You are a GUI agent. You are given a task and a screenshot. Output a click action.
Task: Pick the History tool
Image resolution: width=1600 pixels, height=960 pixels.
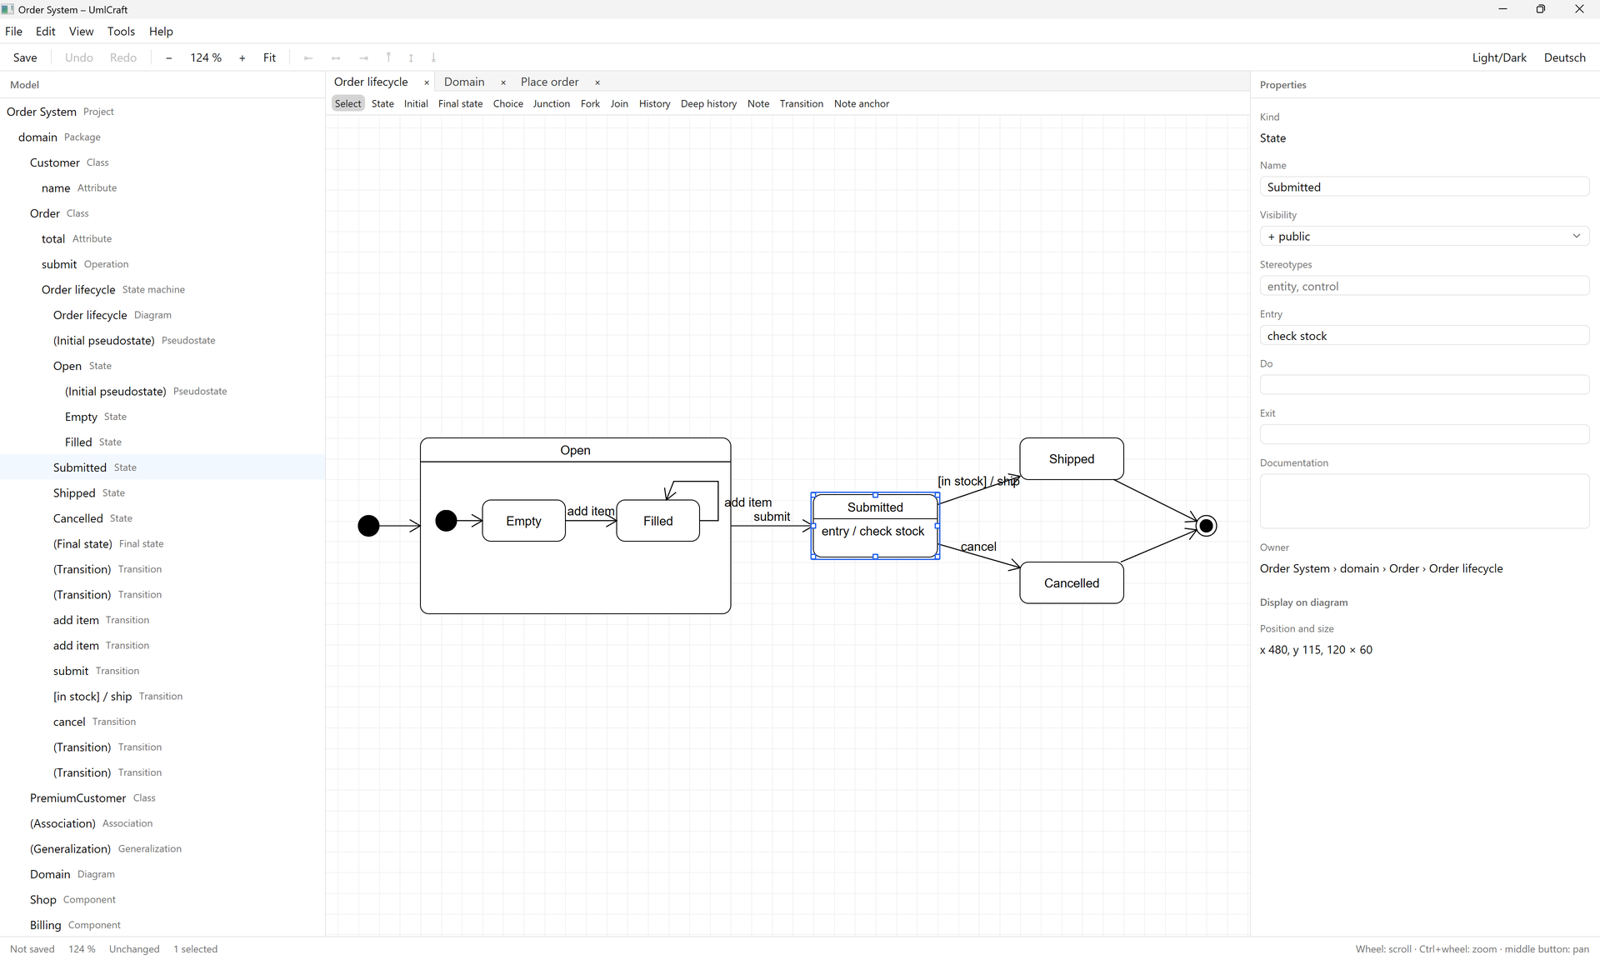(x=655, y=103)
